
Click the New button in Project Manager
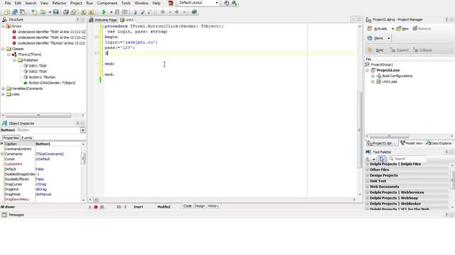pos(402,28)
